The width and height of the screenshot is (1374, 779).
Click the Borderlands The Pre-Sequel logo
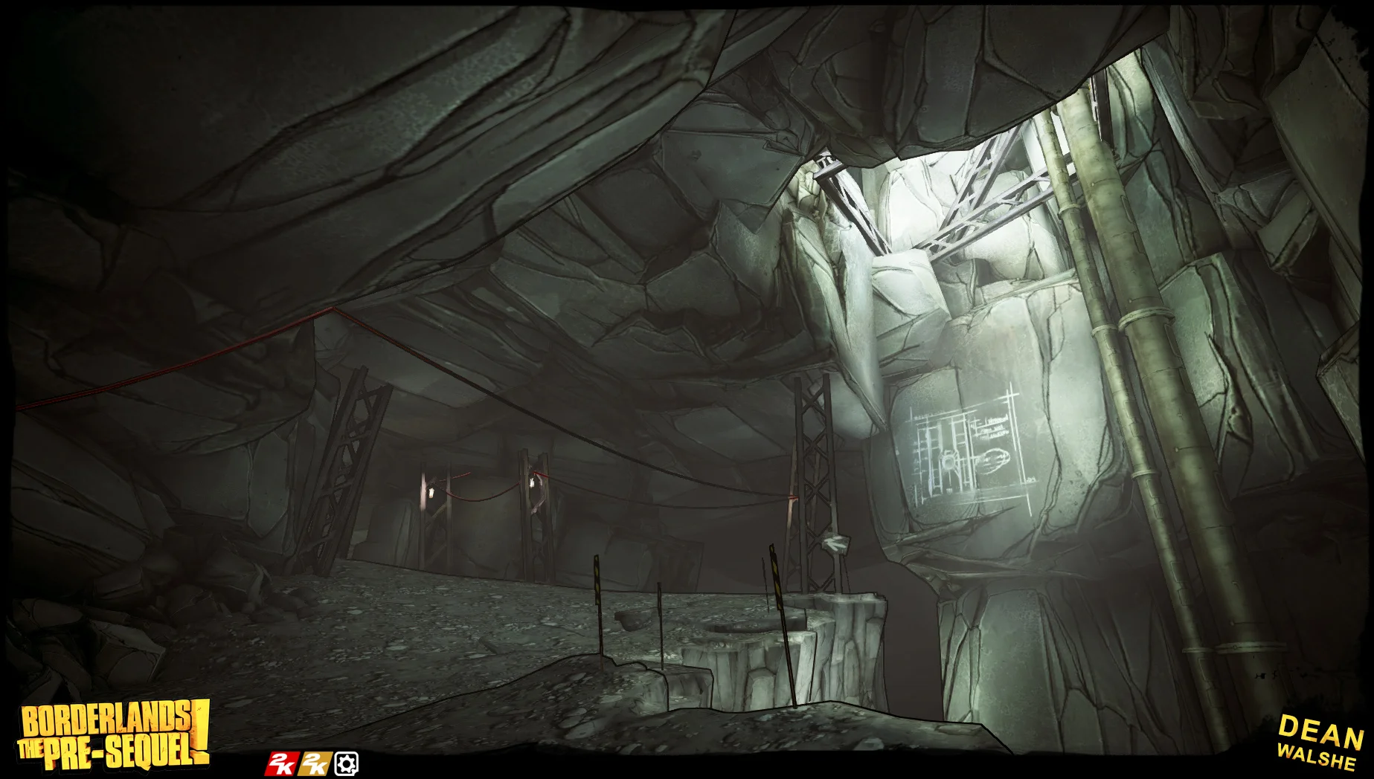pos(114,735)
